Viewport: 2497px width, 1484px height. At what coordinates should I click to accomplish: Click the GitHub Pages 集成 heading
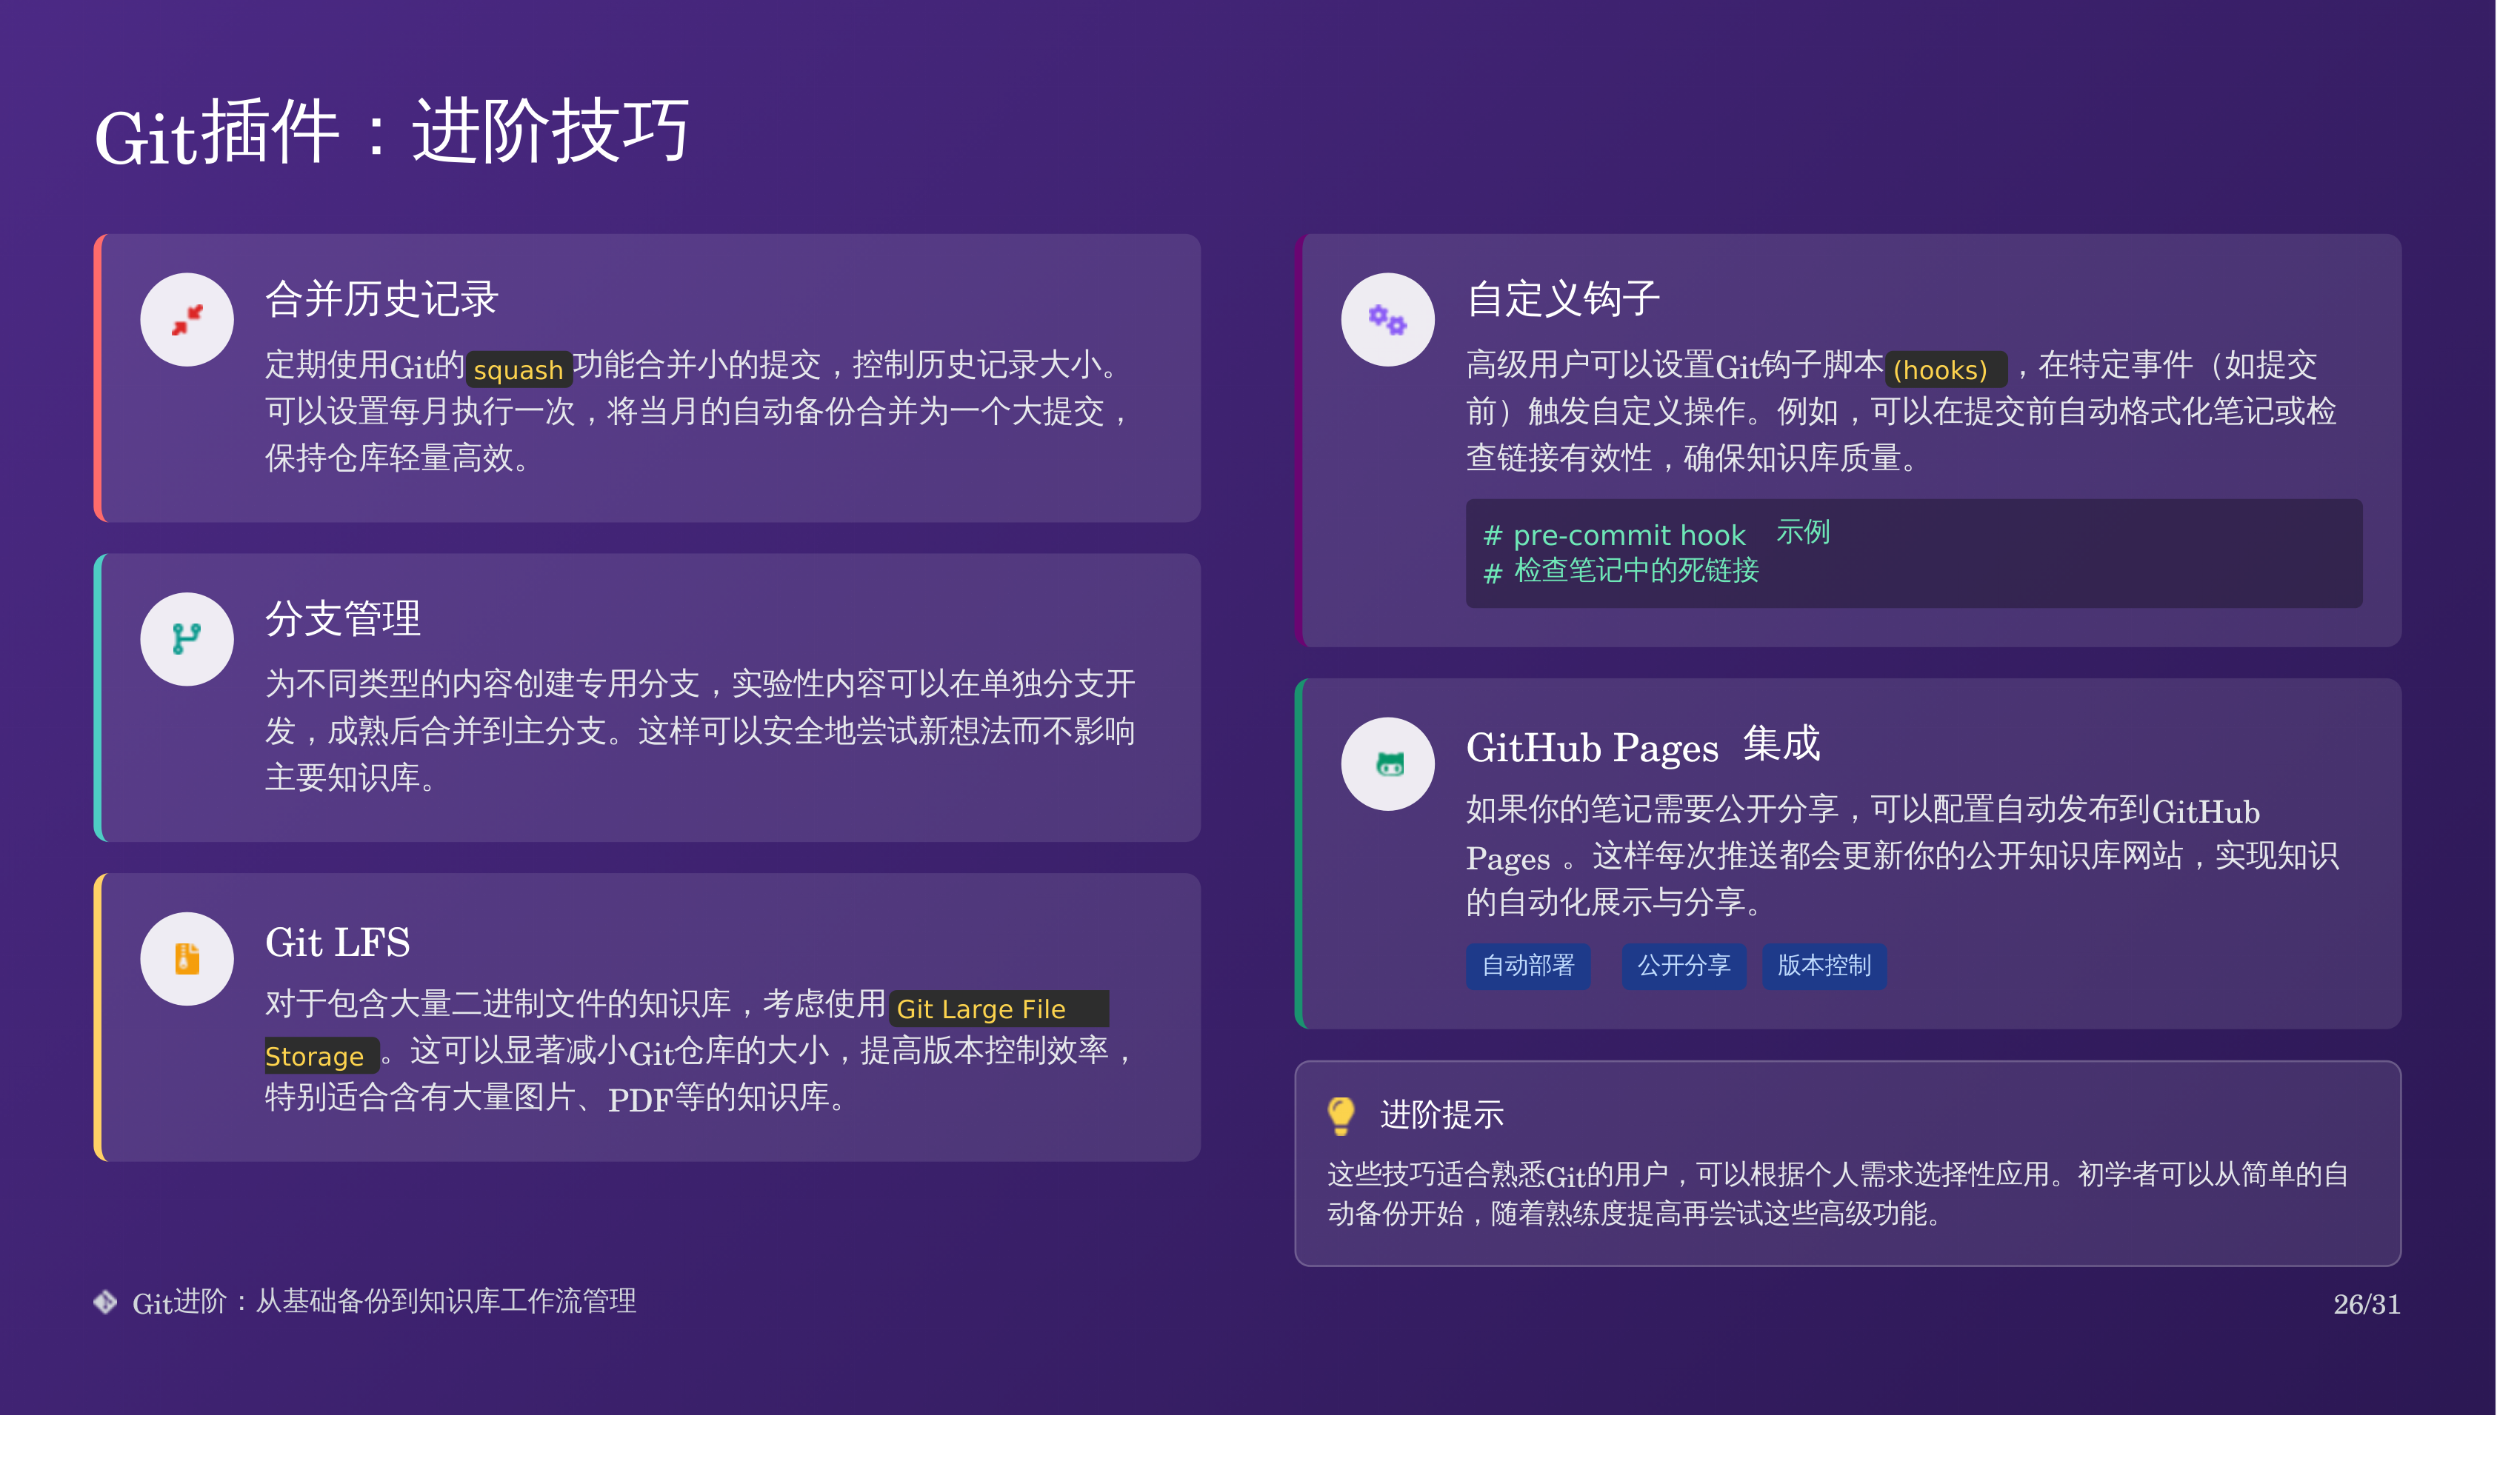click(x=1642, y=747)
